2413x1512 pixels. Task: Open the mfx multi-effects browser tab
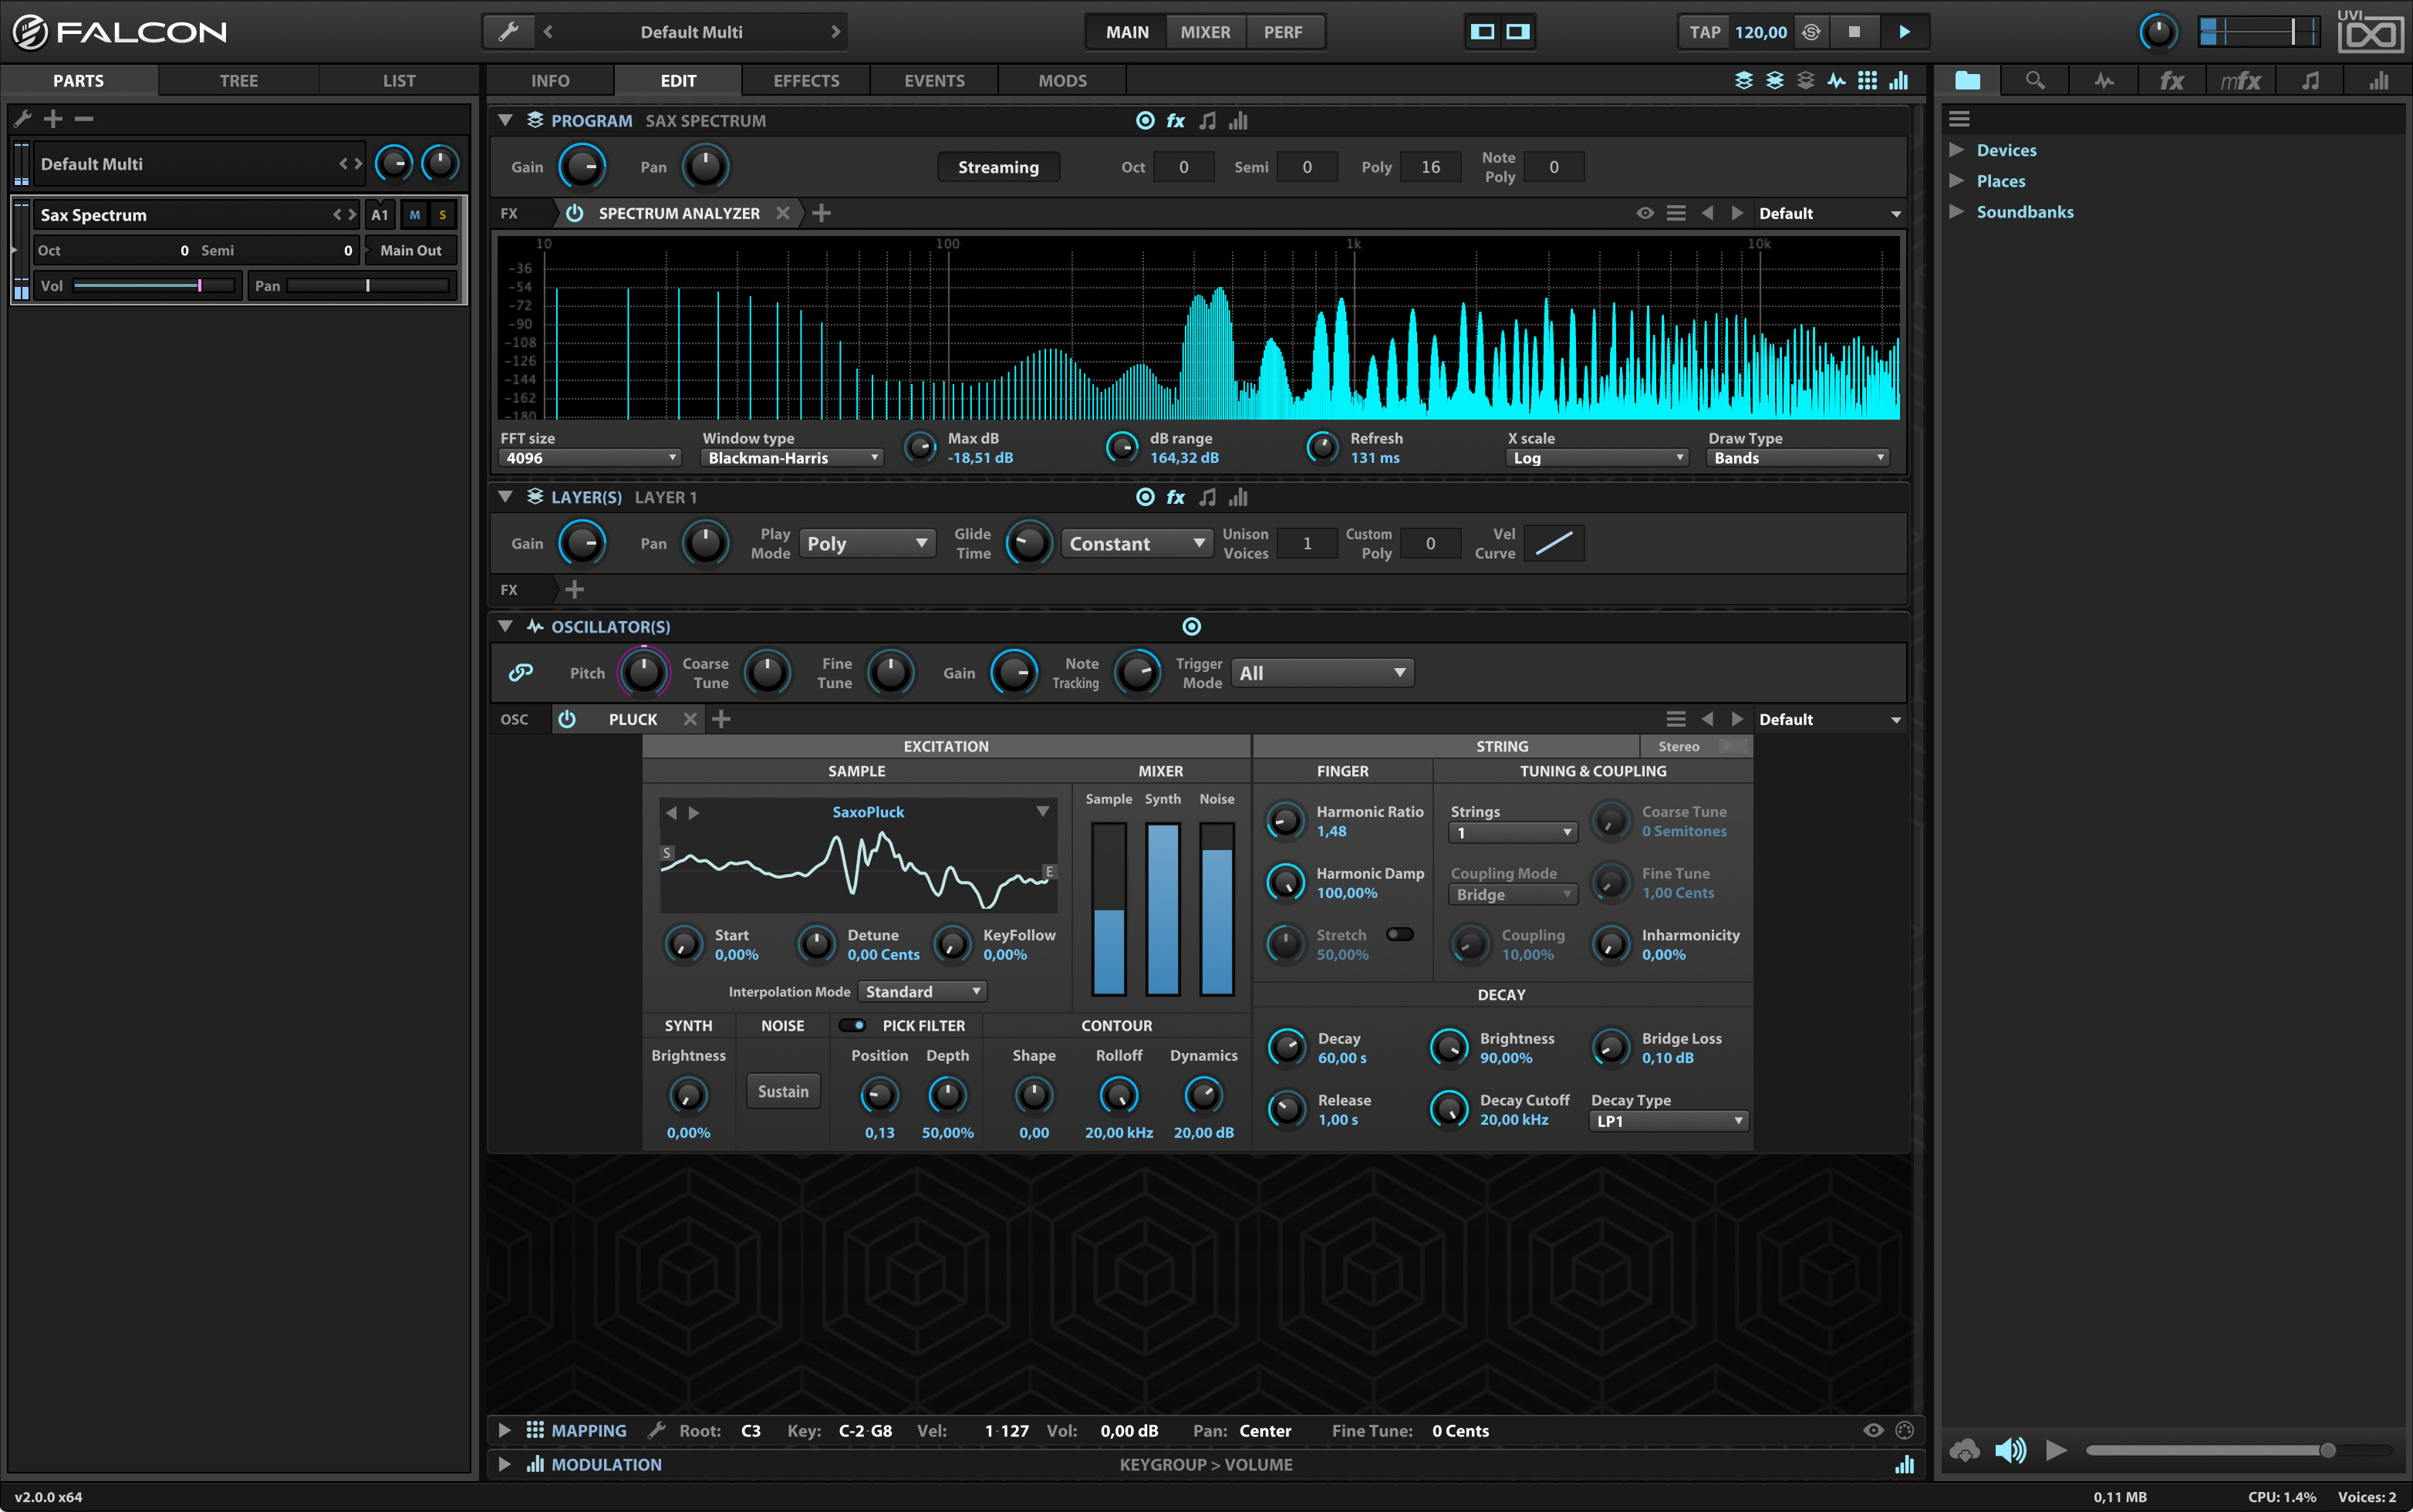[x=2241, y=81]
